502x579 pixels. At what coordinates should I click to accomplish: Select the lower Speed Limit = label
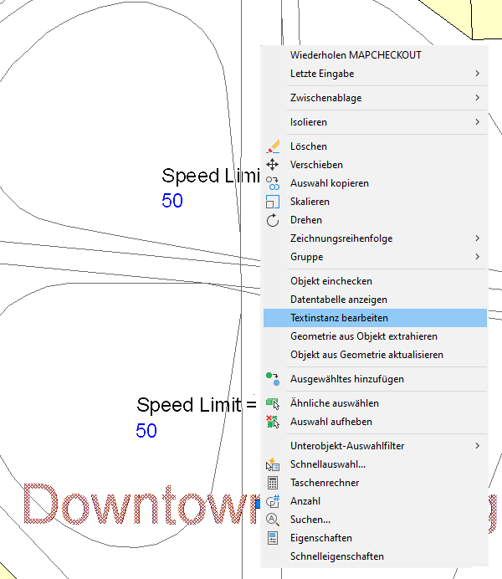point(197,405)
